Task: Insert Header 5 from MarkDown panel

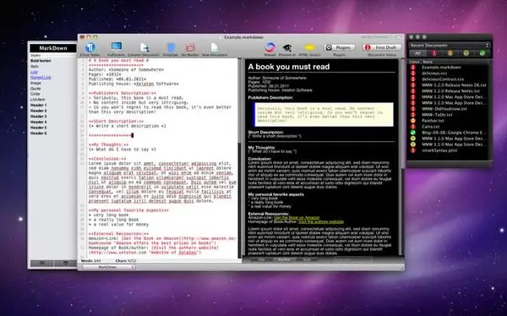Action: (39, 128)
